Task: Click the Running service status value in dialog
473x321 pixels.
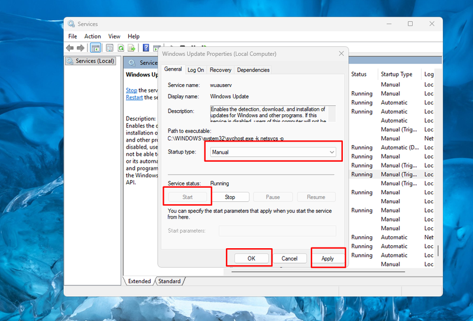Action: pos(219,184)
